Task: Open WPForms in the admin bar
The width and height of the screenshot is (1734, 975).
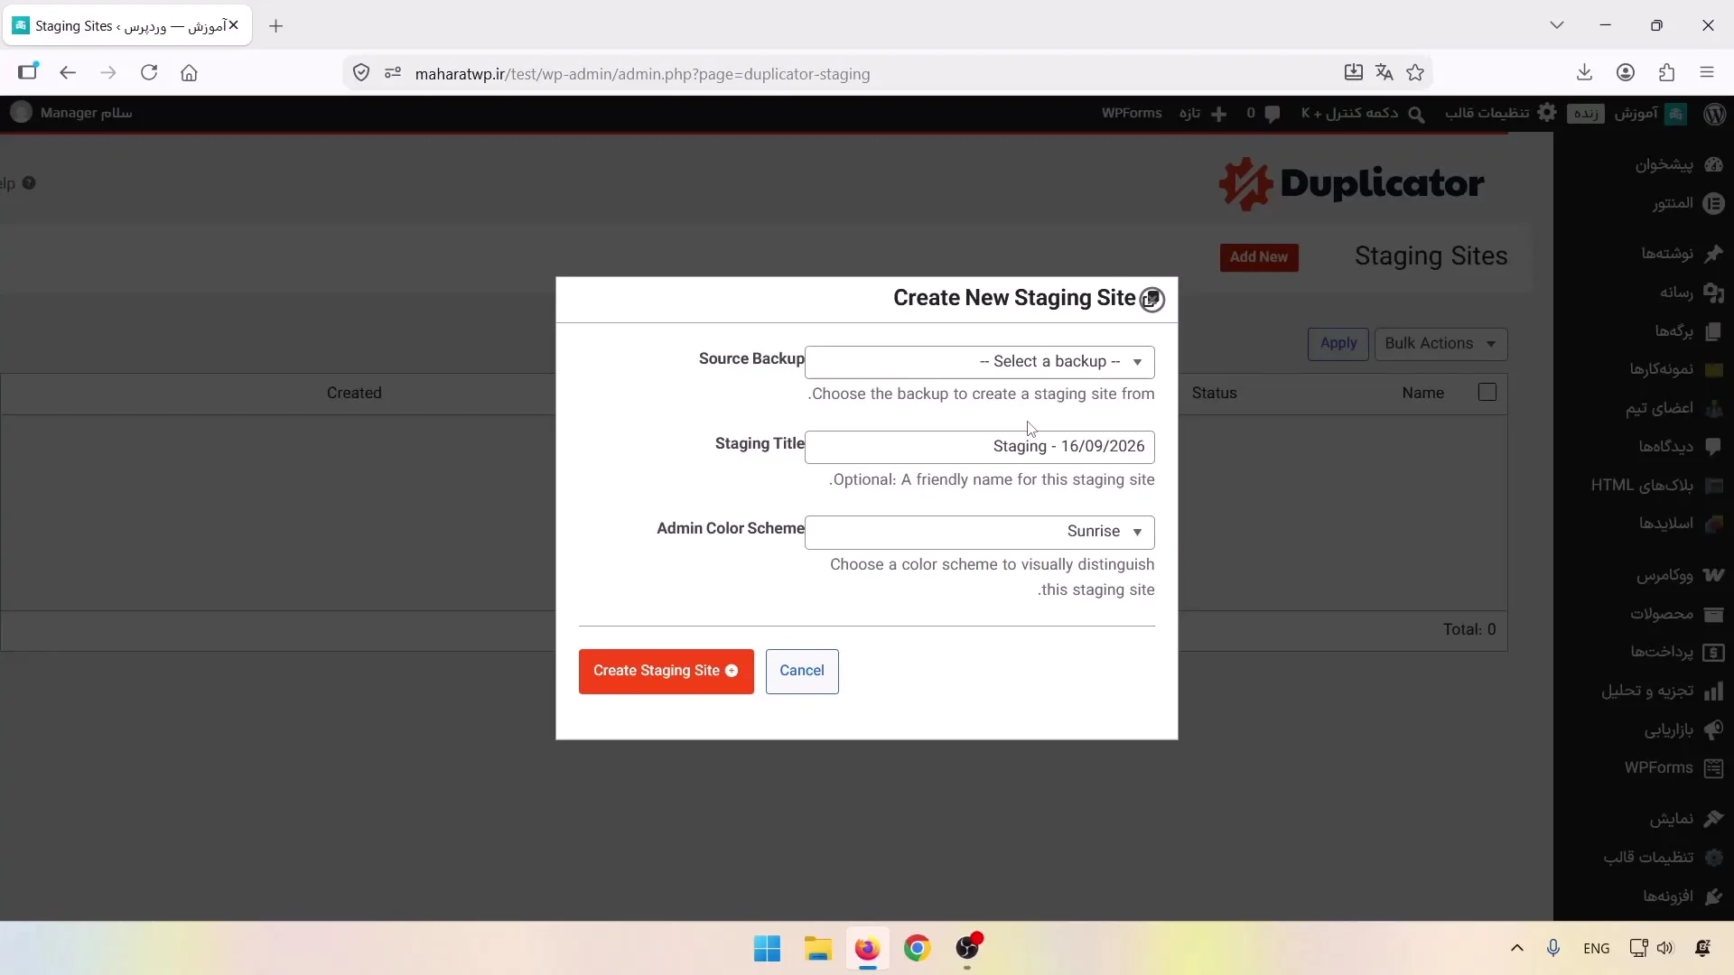Action: coord(1132,114)
